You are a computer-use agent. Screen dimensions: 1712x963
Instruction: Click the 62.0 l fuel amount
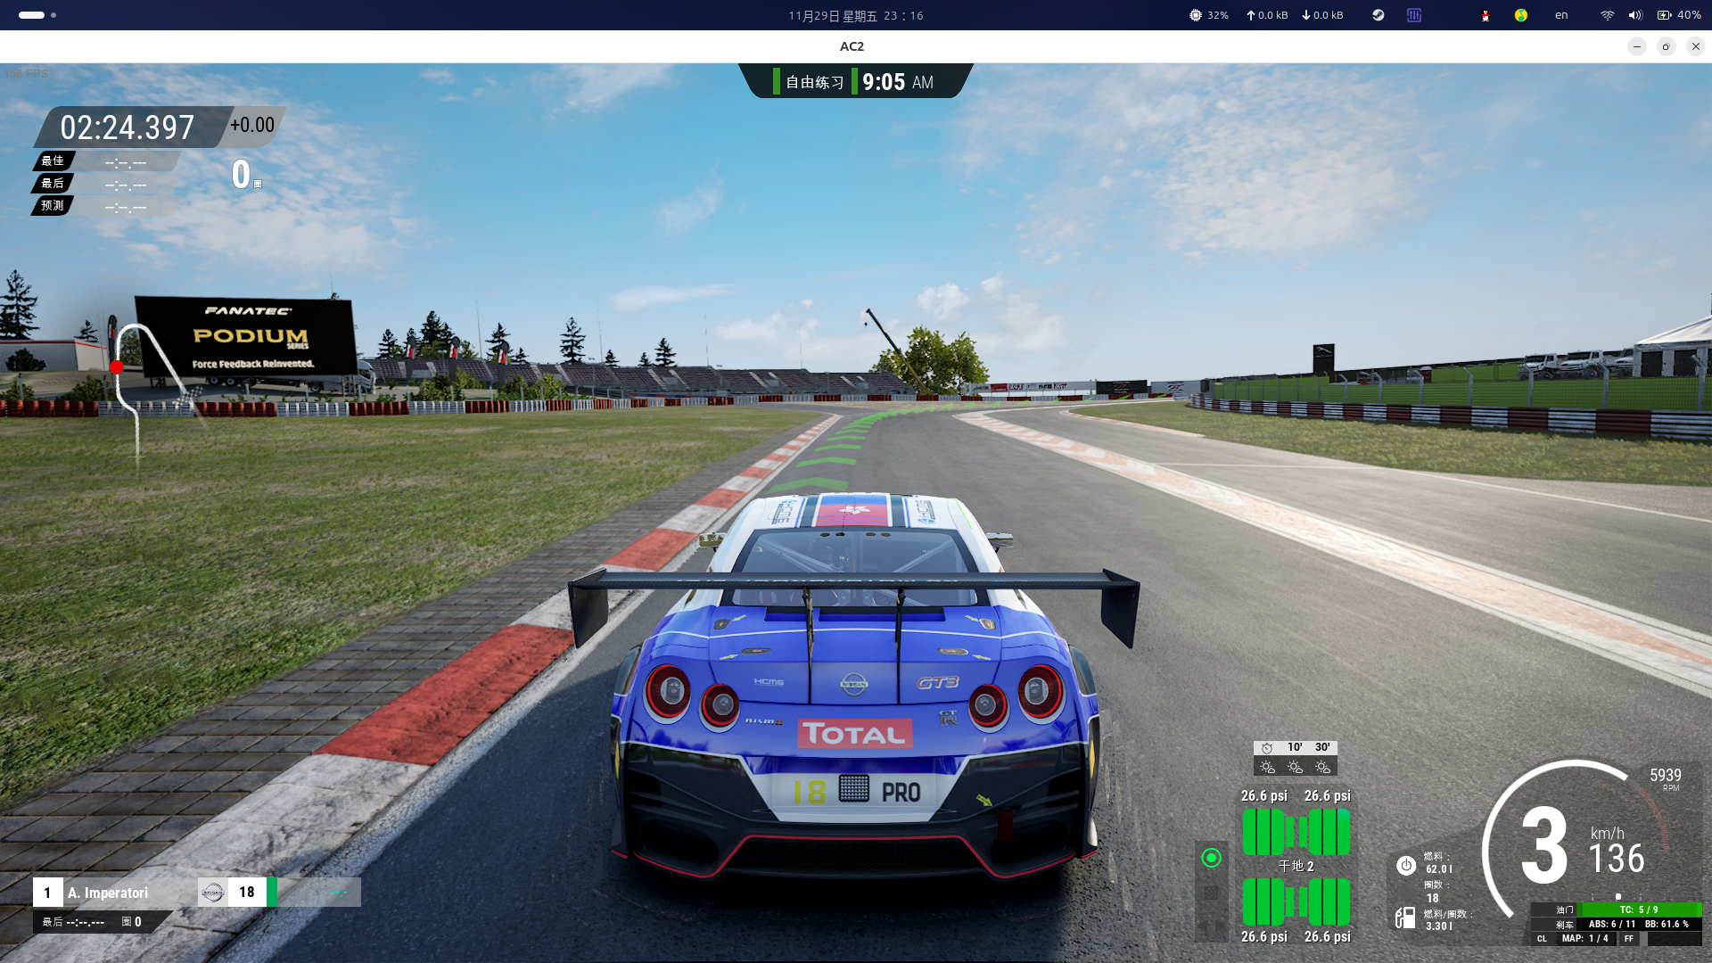(x=1439, y=868)
